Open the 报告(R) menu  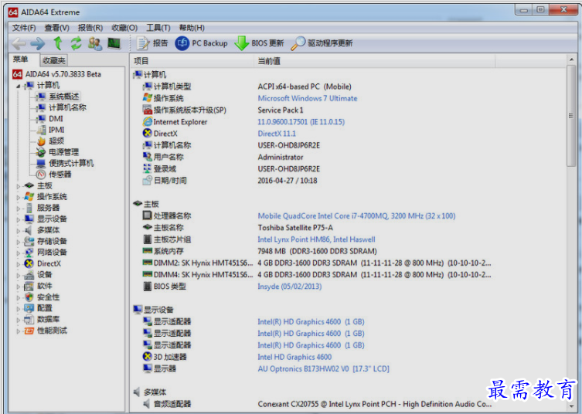[x=90, y=28]
